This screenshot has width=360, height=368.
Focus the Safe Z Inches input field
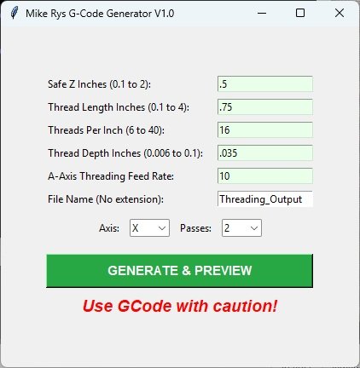pos(265,84)
